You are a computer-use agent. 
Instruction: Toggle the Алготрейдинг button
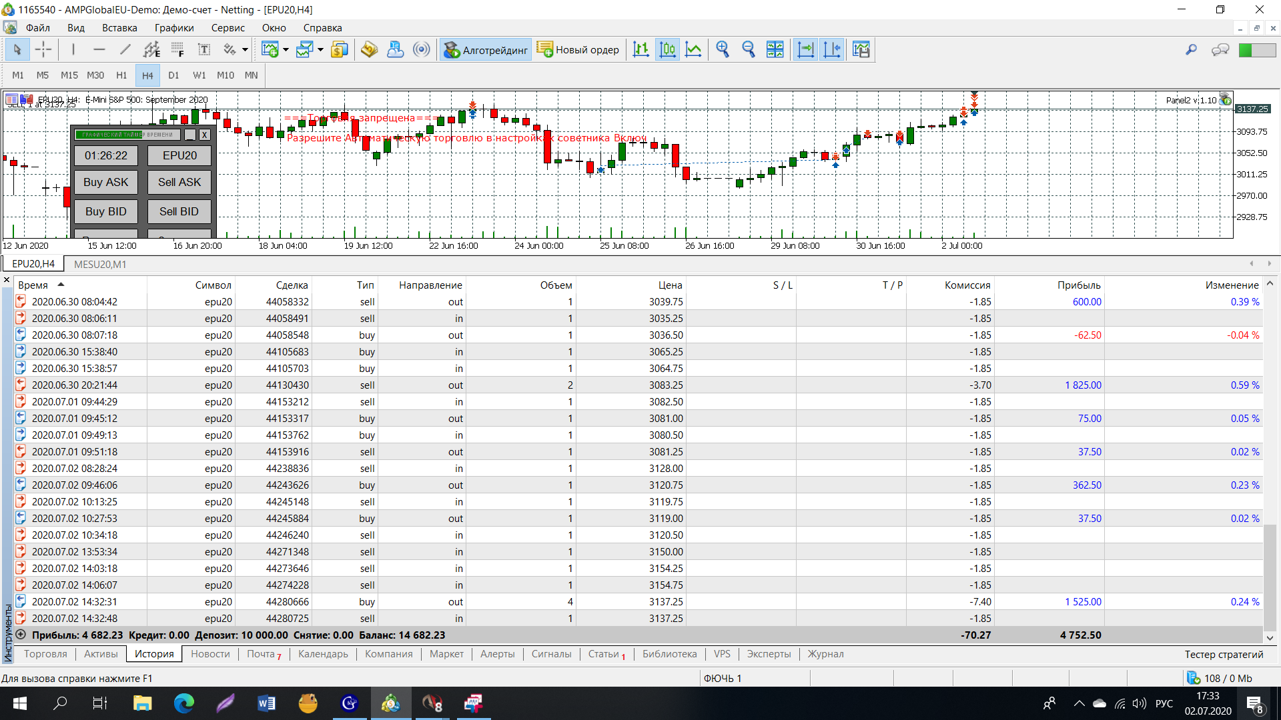click(485, 49)
